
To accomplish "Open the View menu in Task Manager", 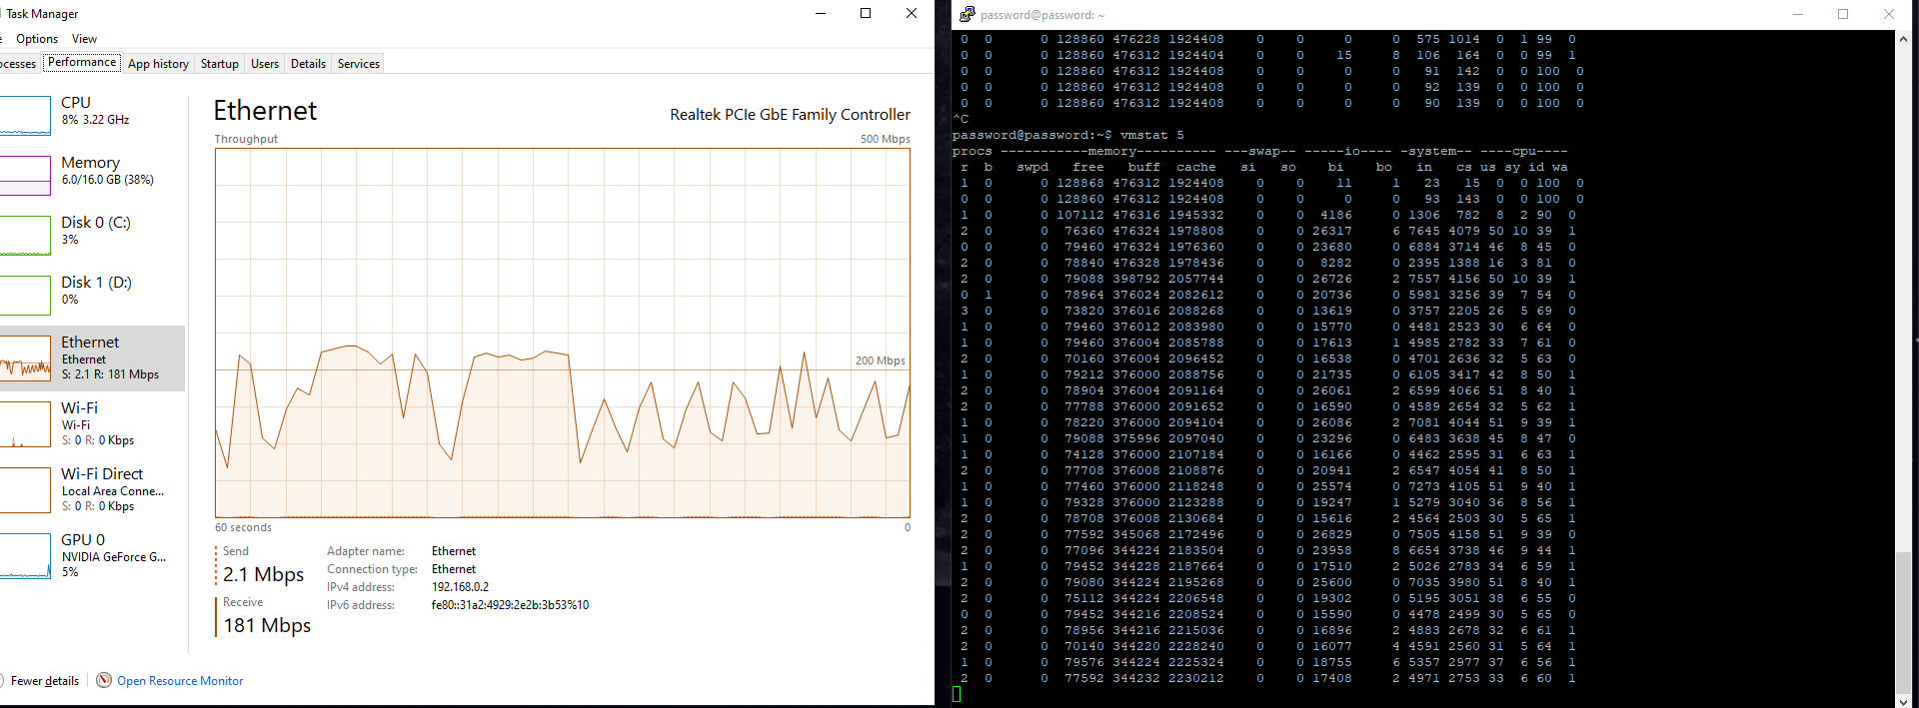I will pos(84,39).
